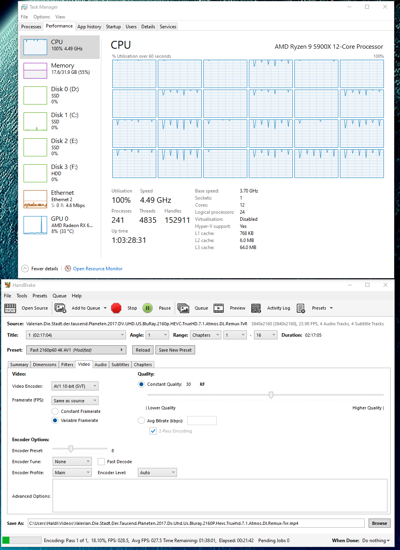Viewport: 400px width, 550px height.
Task: Enable Constant Framerate
Action: click(55, 411)
